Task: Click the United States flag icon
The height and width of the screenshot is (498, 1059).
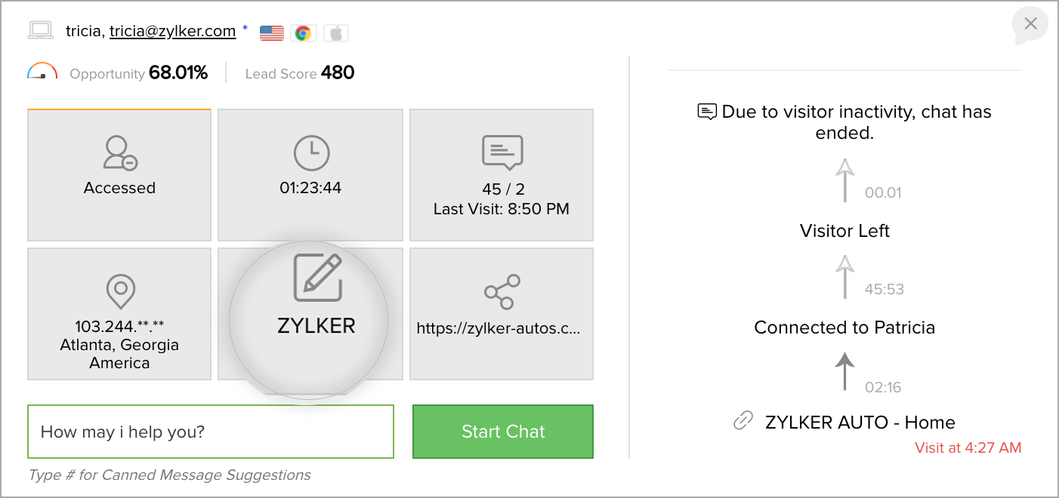Action: pyautogui.click(x=272, y=32)
